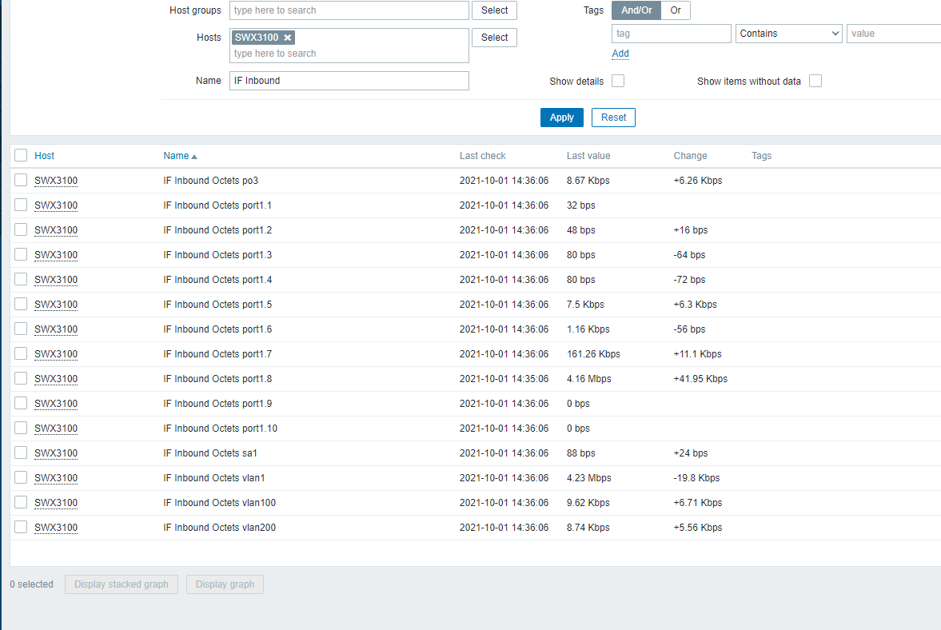Add another tag filter row
Screen dimensions: 941x630
[x=620, y=54]
